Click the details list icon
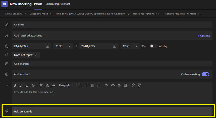The width and height of the screenshot is (216, 118). coord(7,85)
